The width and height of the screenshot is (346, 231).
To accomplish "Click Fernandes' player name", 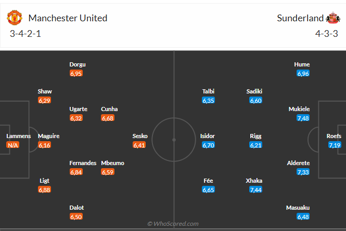I will (83, 163).
